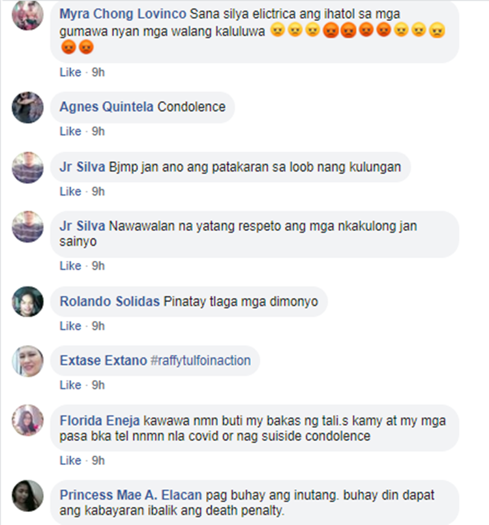Open Myra Chong Lovinco name link
489x525 pixels.
(123, 14)
